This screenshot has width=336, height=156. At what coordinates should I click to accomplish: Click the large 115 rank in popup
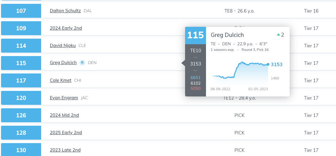pyautogui.click(x=196, y=35)
